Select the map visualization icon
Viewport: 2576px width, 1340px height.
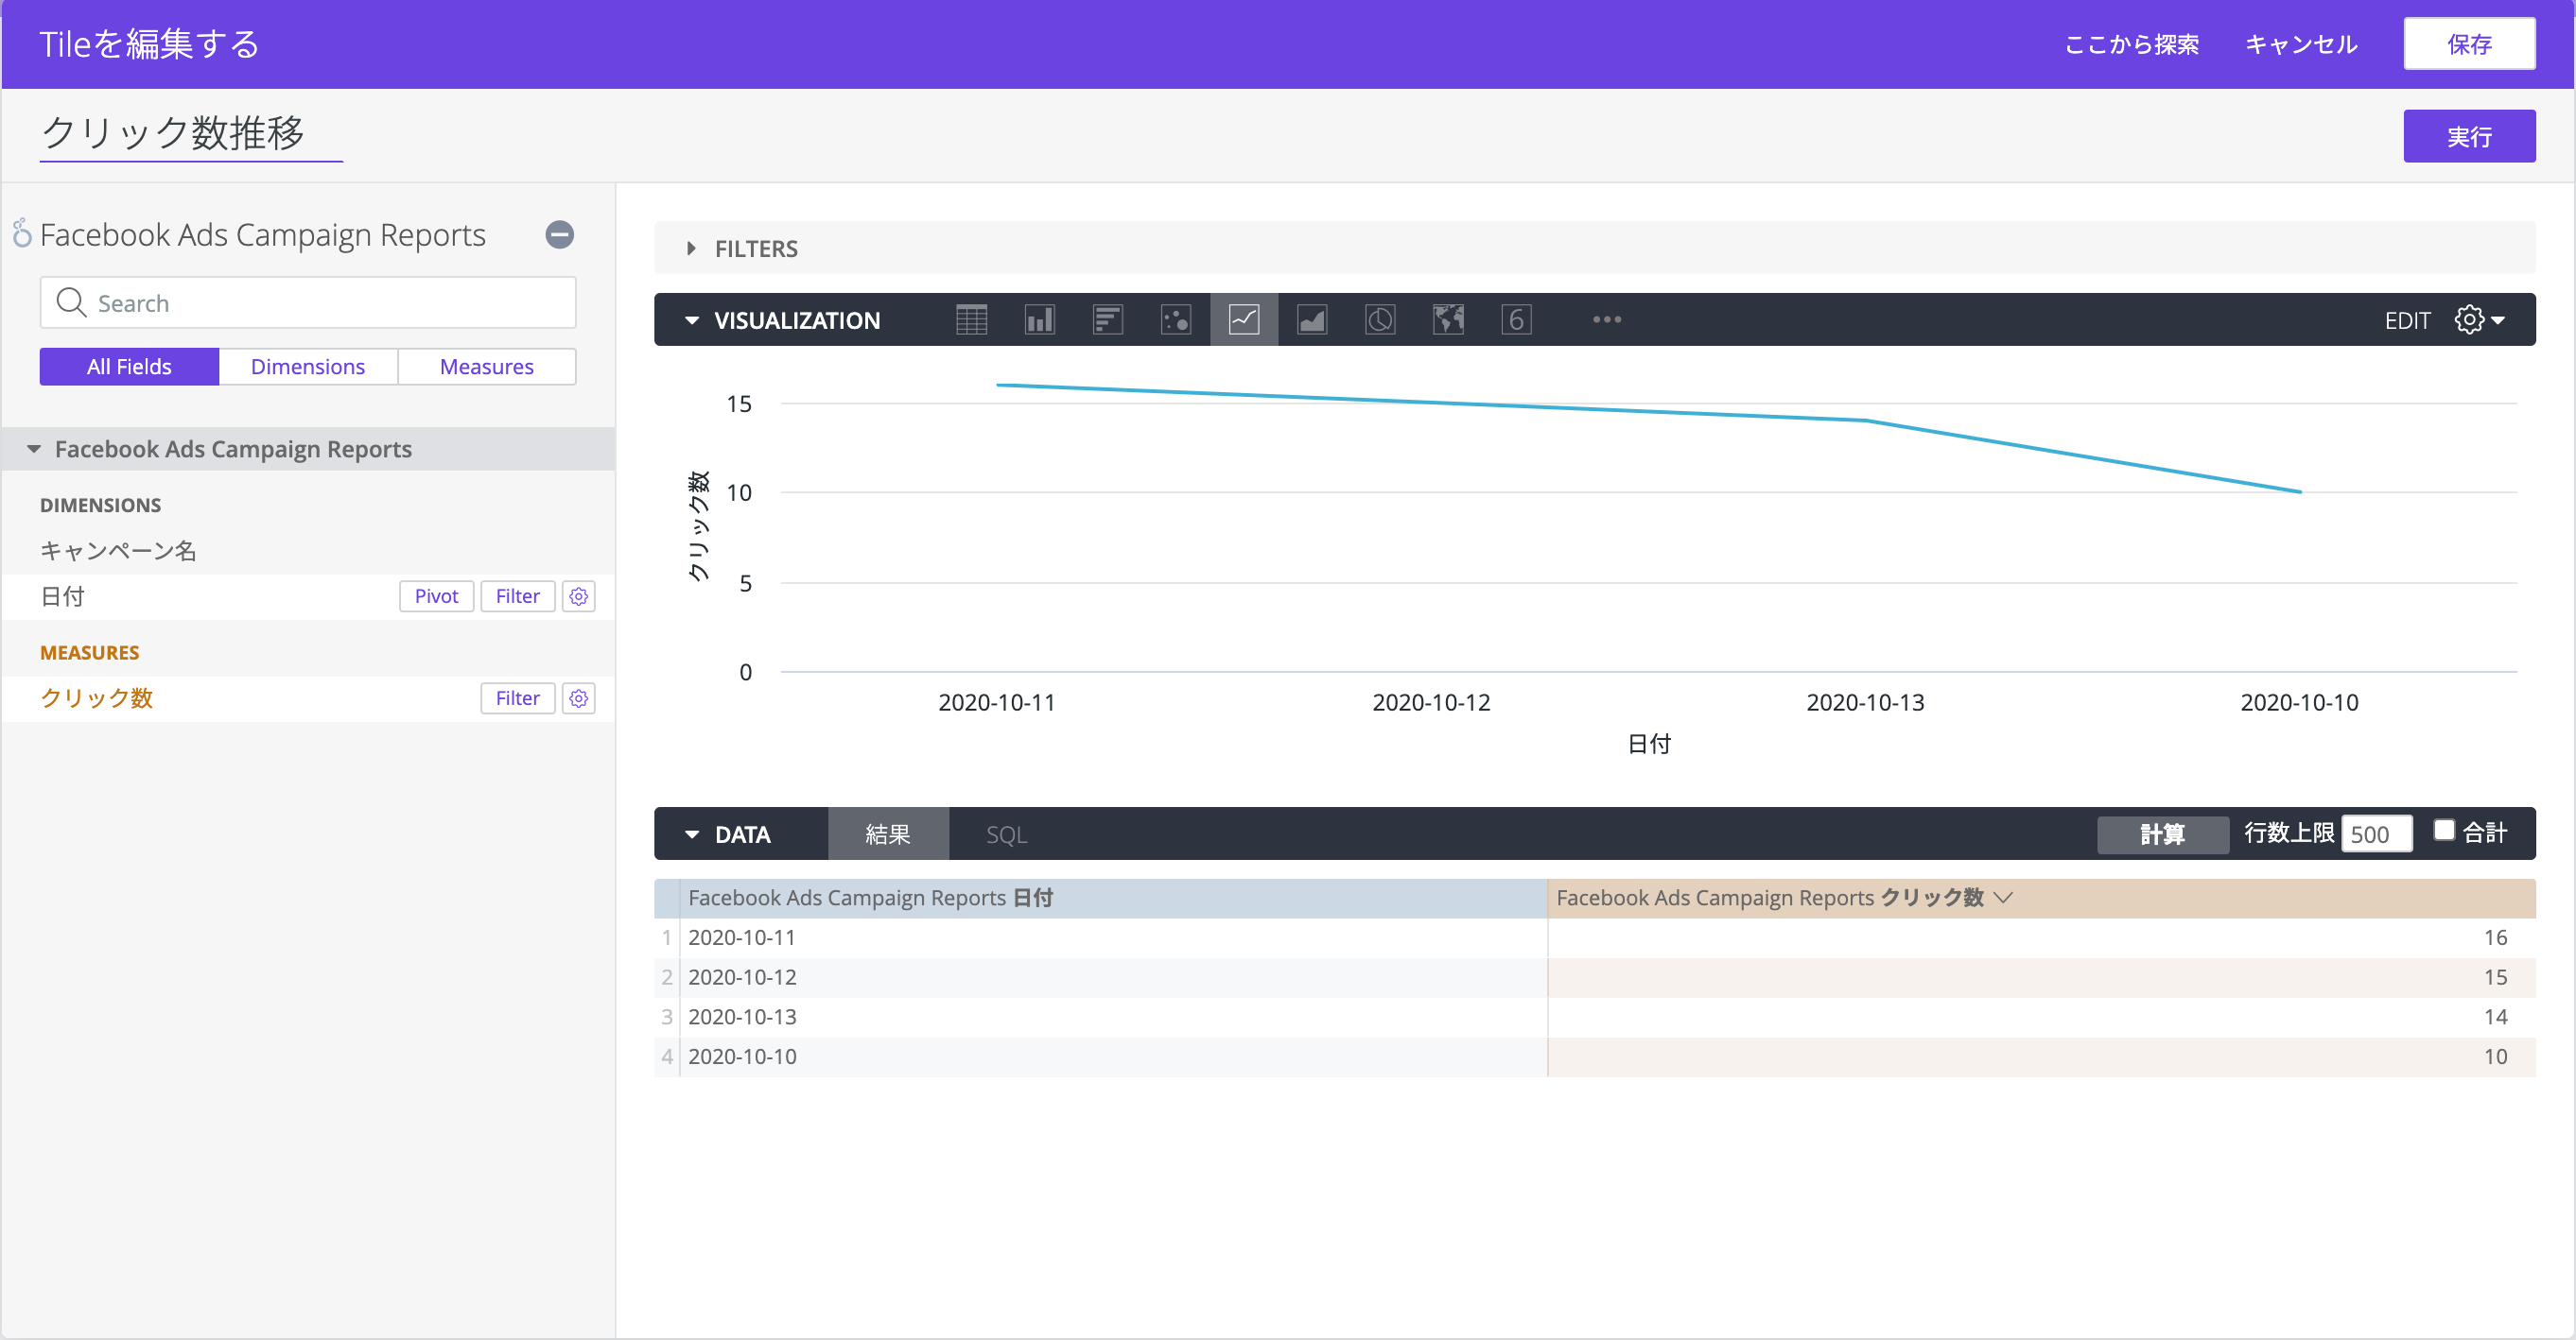tap(1447, 319)
